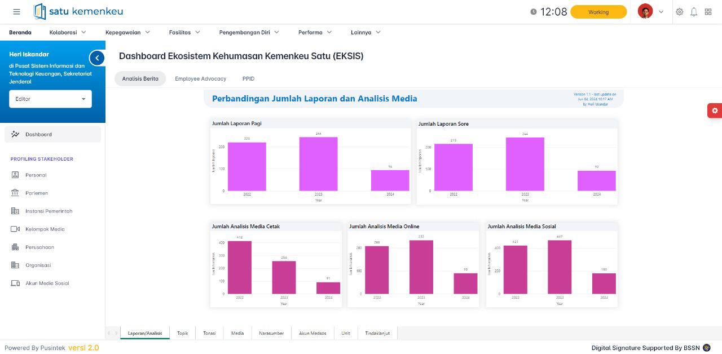
Task: Expand the Editor role dropdown
Action: tap(50, 99)
